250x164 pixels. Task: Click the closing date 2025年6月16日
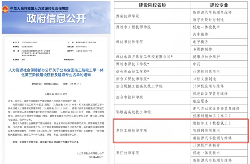96,157
